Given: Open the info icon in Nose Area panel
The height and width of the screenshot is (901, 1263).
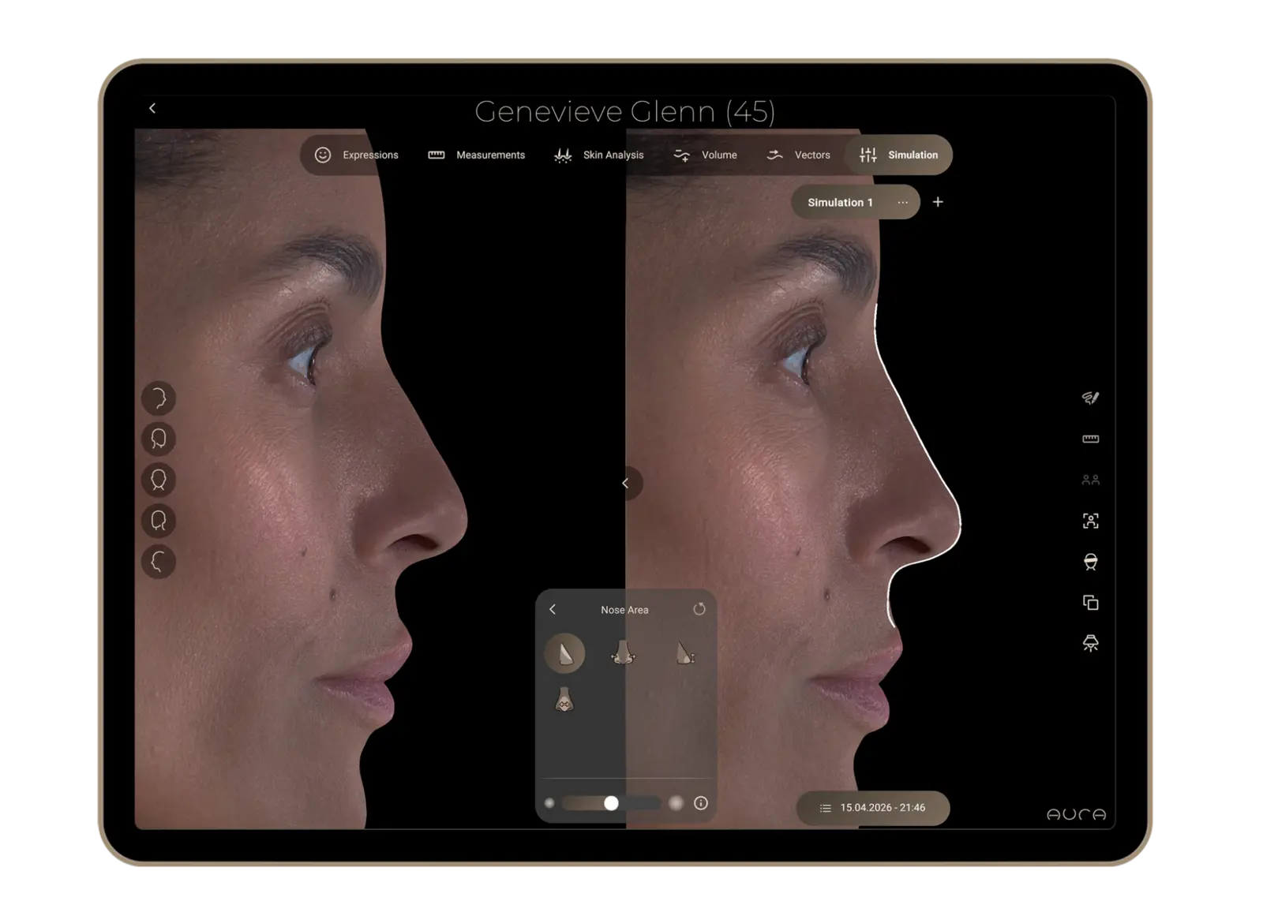Looking at the screenshot, I should 700,803.
